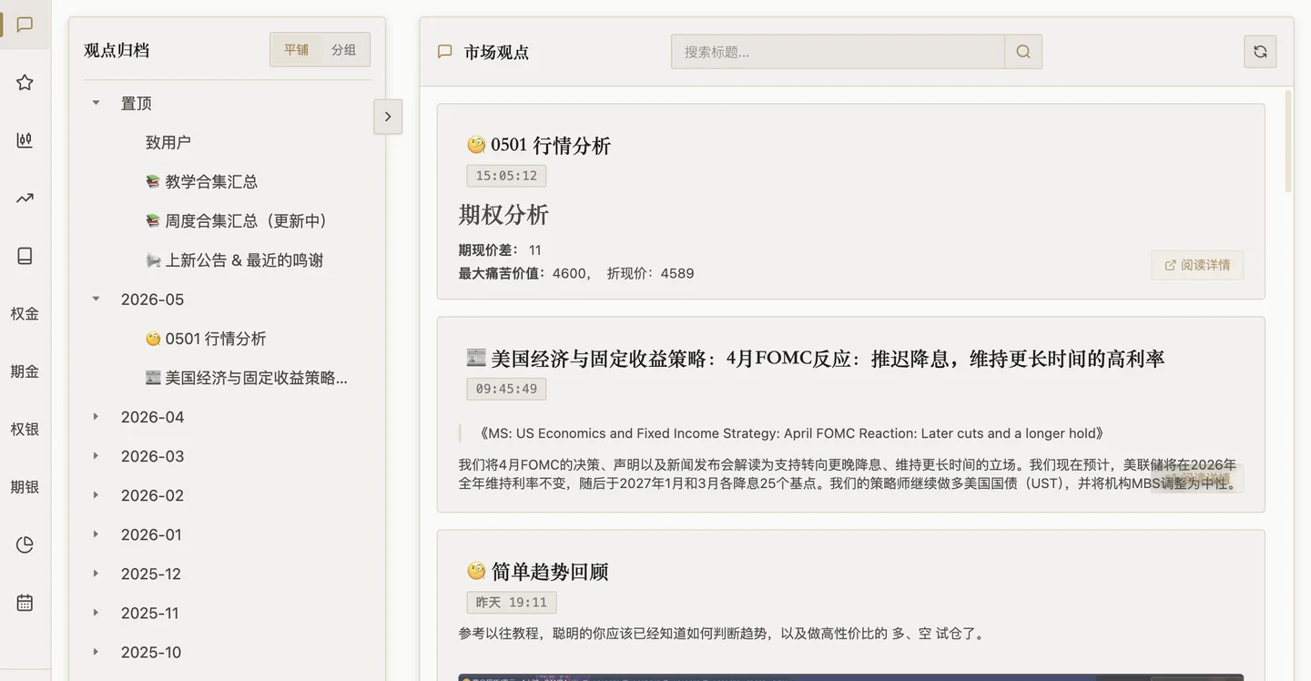Click the 期权分析 heading
Screen dimensions: 1311x681
[x=503, y=215]
